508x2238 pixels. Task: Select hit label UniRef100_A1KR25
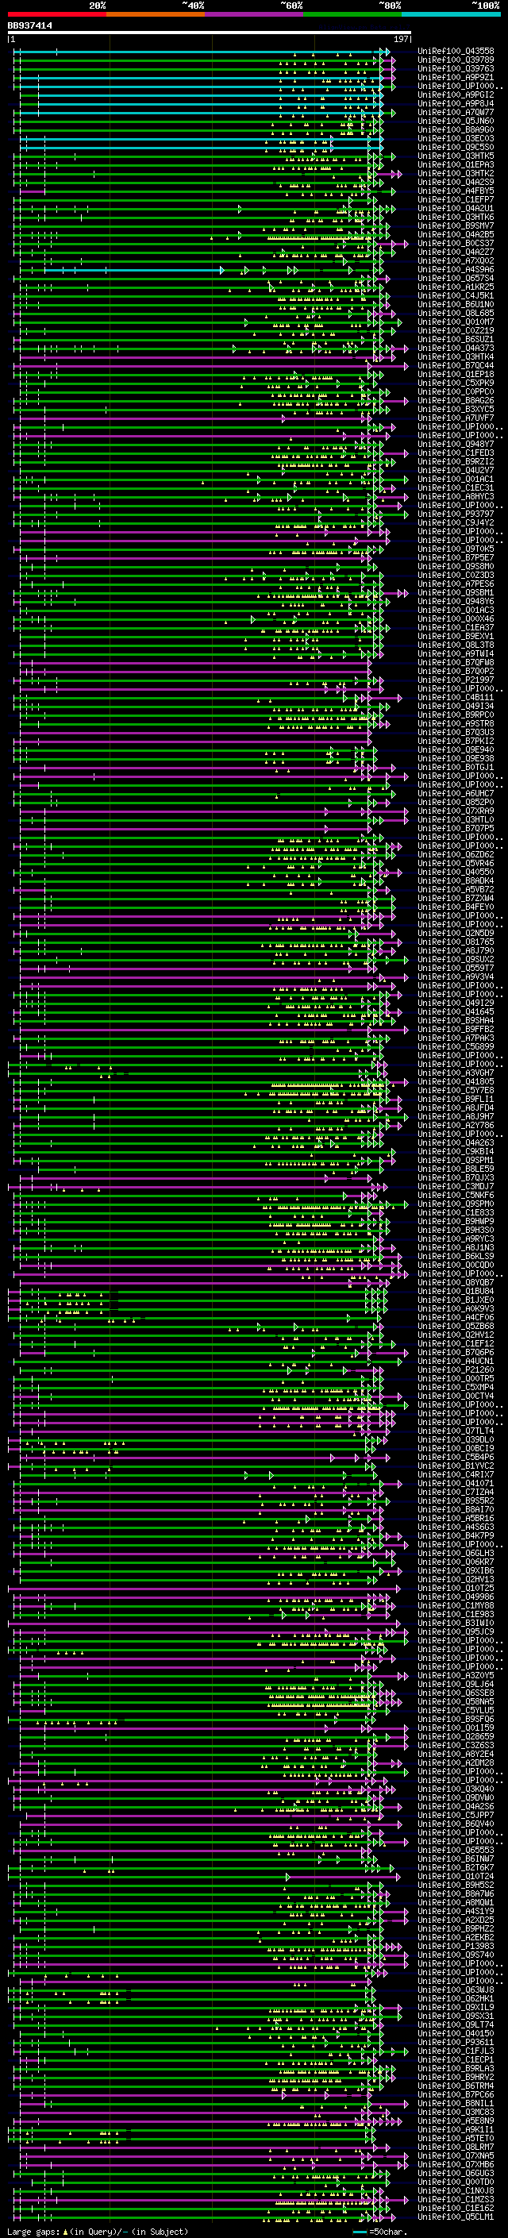tap(456, 287)
